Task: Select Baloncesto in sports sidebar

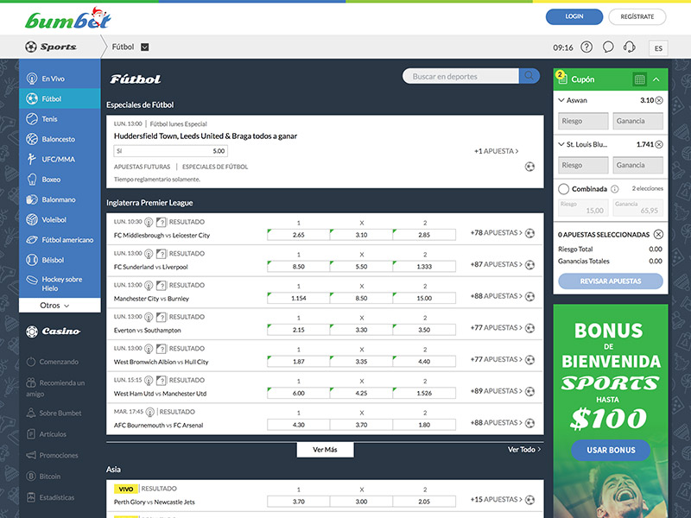Action: click(x=60, y=139)
